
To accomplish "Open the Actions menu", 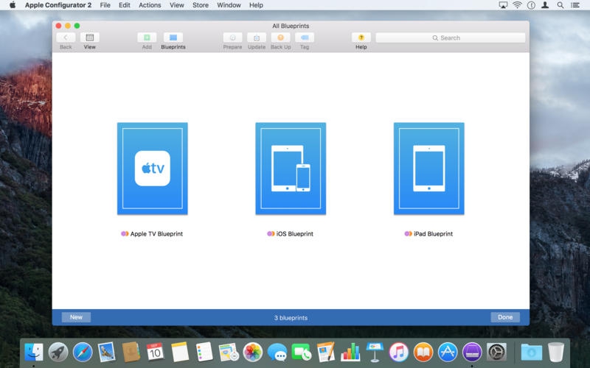I will (150, 5).
